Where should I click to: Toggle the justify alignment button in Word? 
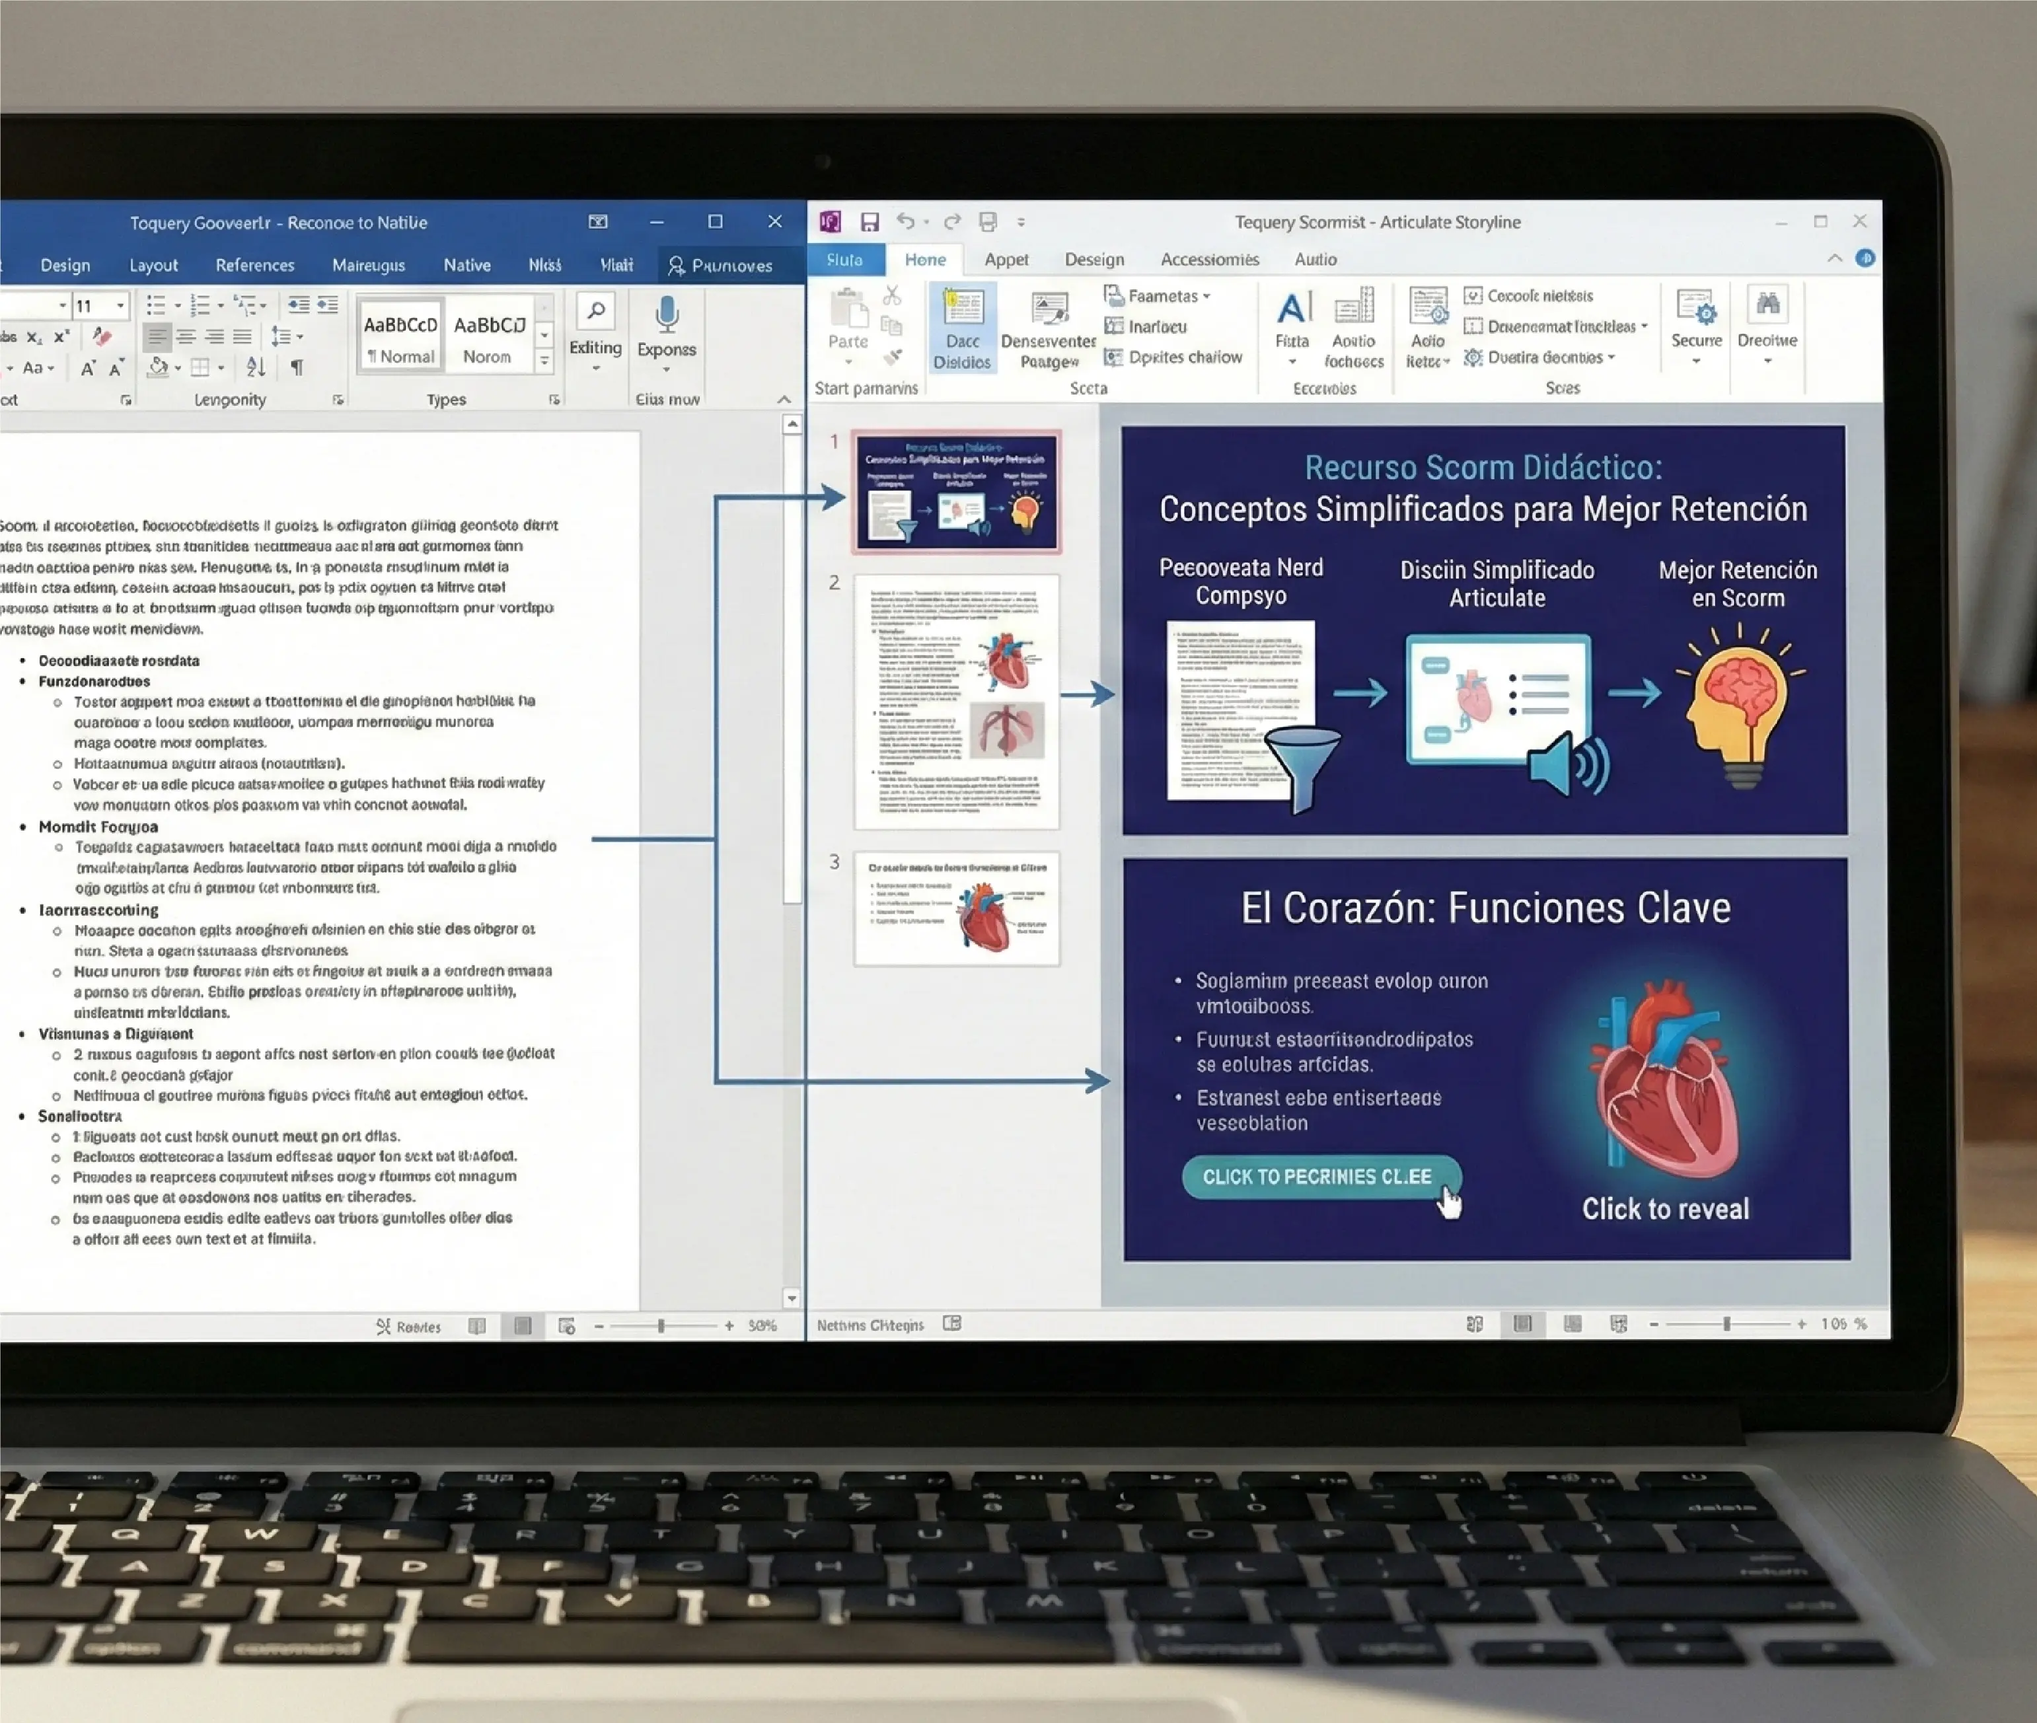242,337
